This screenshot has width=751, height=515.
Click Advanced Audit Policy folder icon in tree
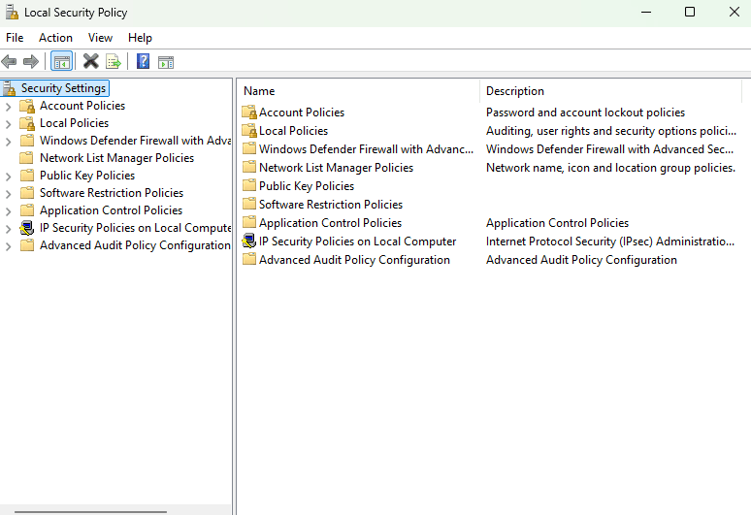pos(27,245)
